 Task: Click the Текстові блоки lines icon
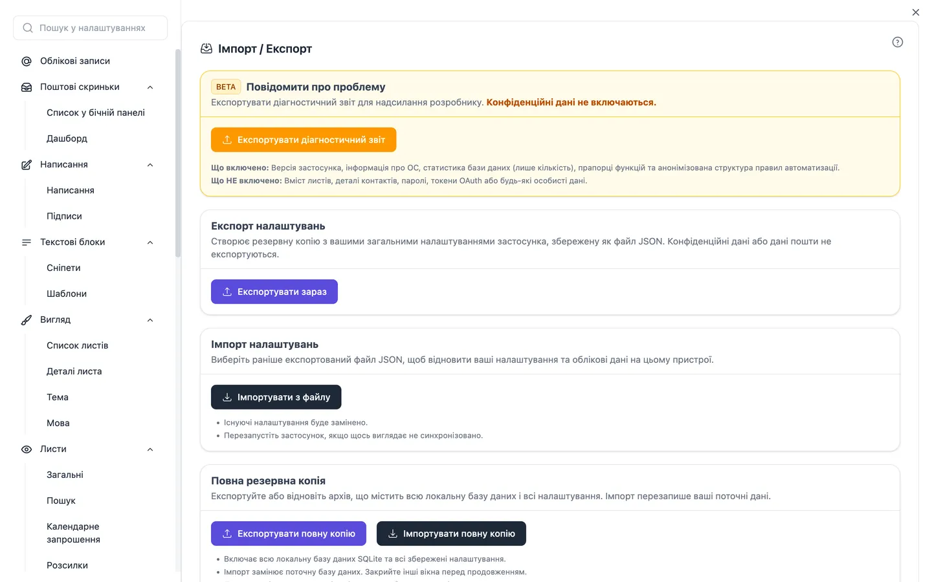(x=27, y=242)
